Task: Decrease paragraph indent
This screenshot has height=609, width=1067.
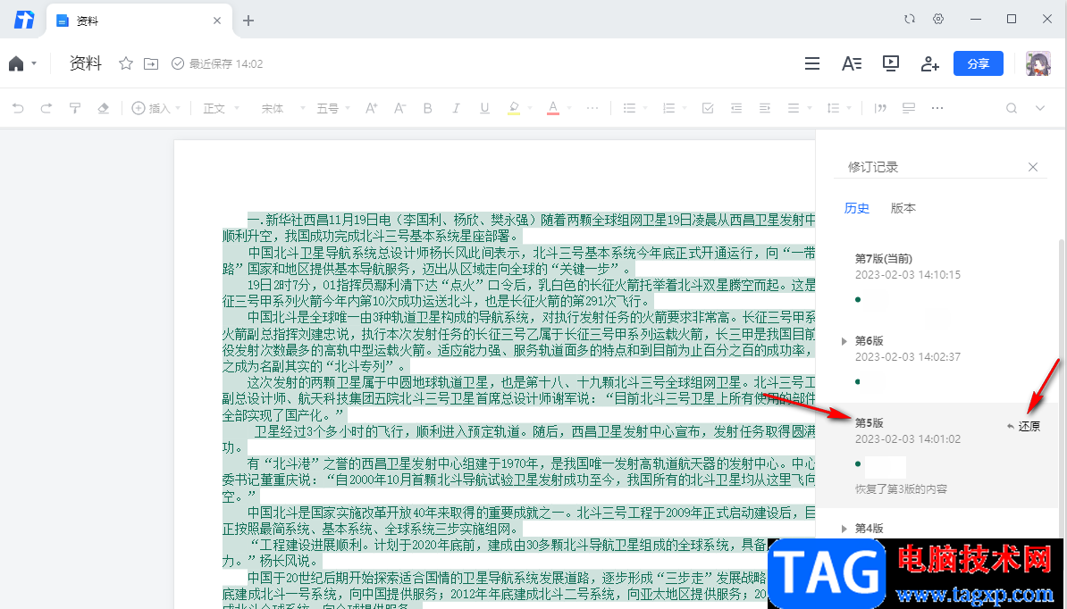Action: [736, 108]
